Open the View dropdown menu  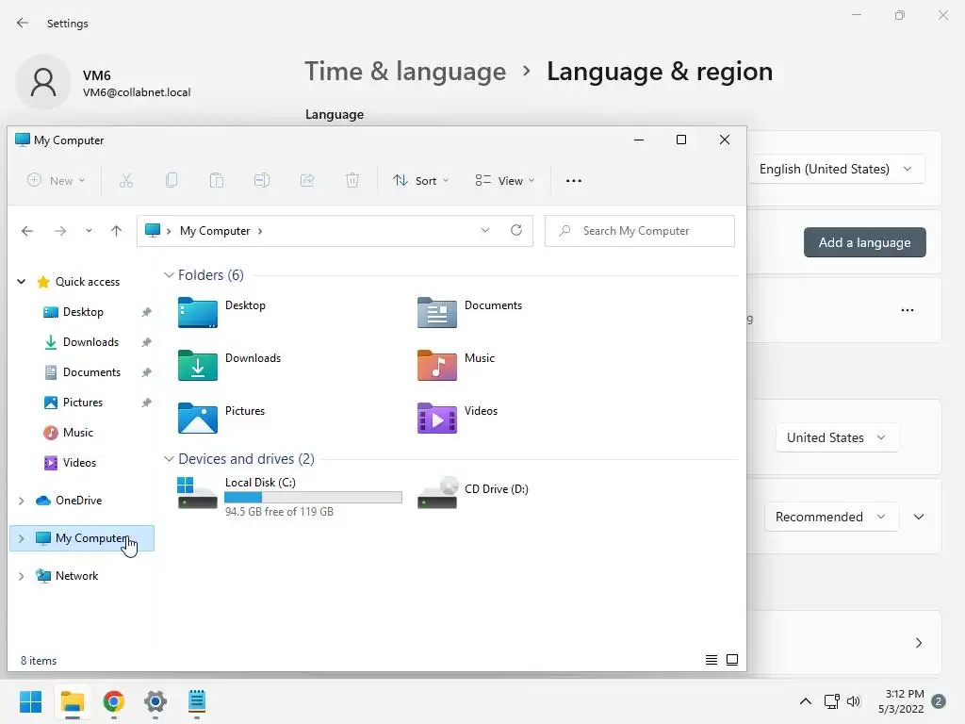[x=505, y=180]
